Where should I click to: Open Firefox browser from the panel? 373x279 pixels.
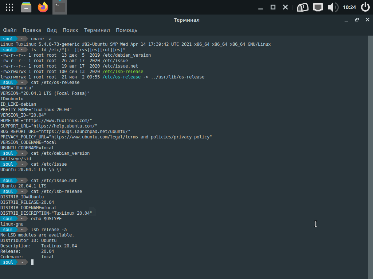(43, 7)
